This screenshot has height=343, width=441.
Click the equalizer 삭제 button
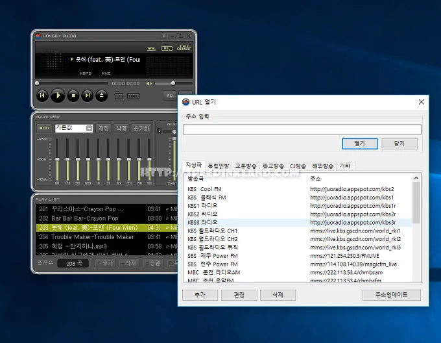click(121, 128)
